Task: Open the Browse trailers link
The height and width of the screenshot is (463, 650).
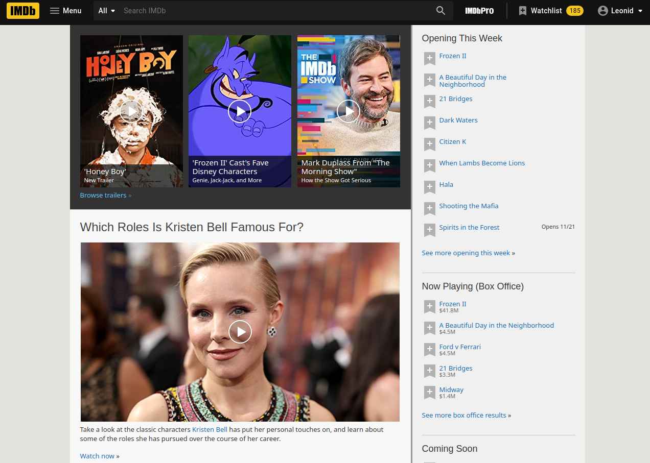Action: pyautogui.click(x=103, y=195)
